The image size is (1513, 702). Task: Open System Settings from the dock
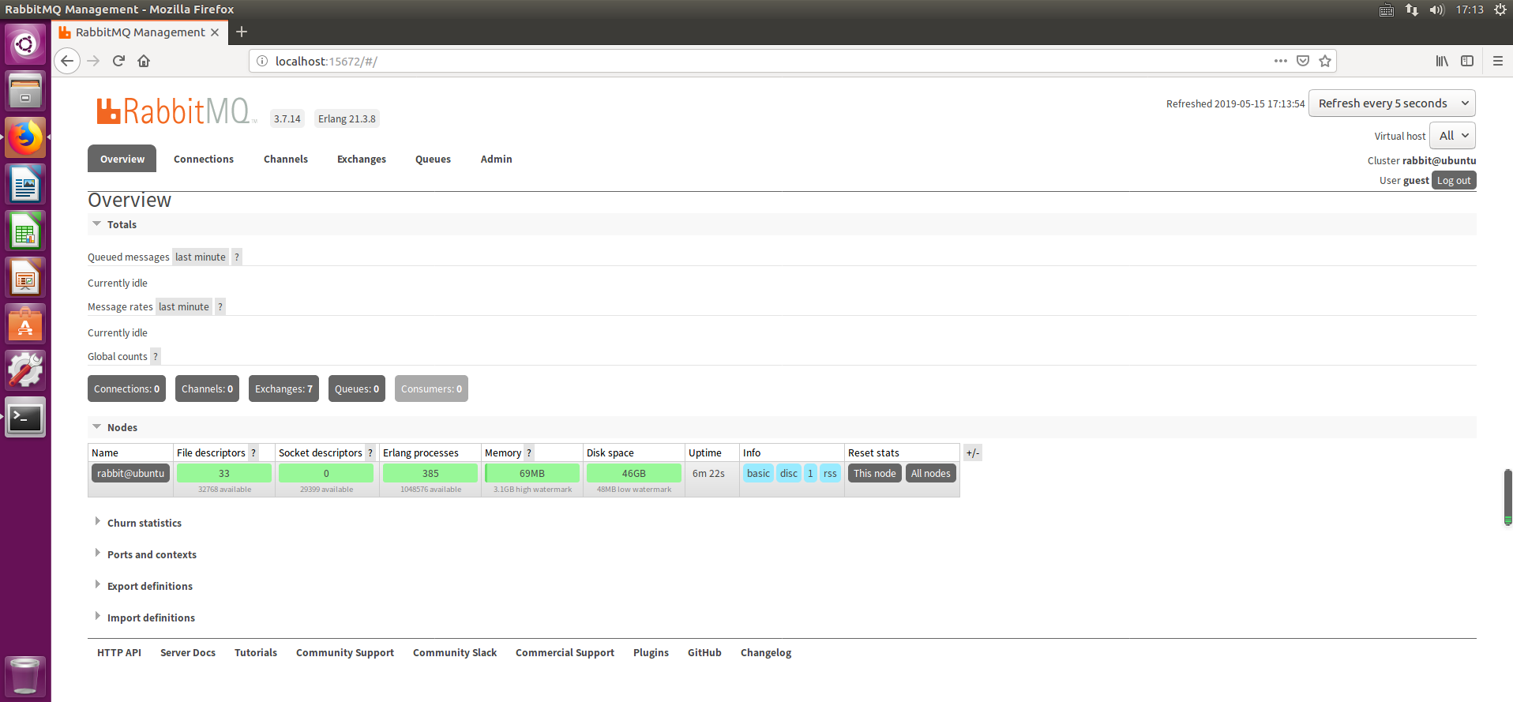click(25, 370)
